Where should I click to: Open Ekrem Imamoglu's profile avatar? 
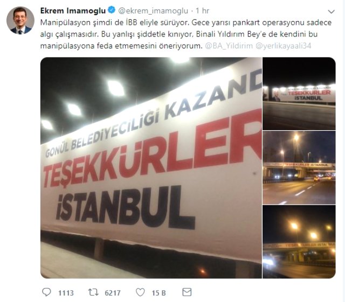click(20, 20)
